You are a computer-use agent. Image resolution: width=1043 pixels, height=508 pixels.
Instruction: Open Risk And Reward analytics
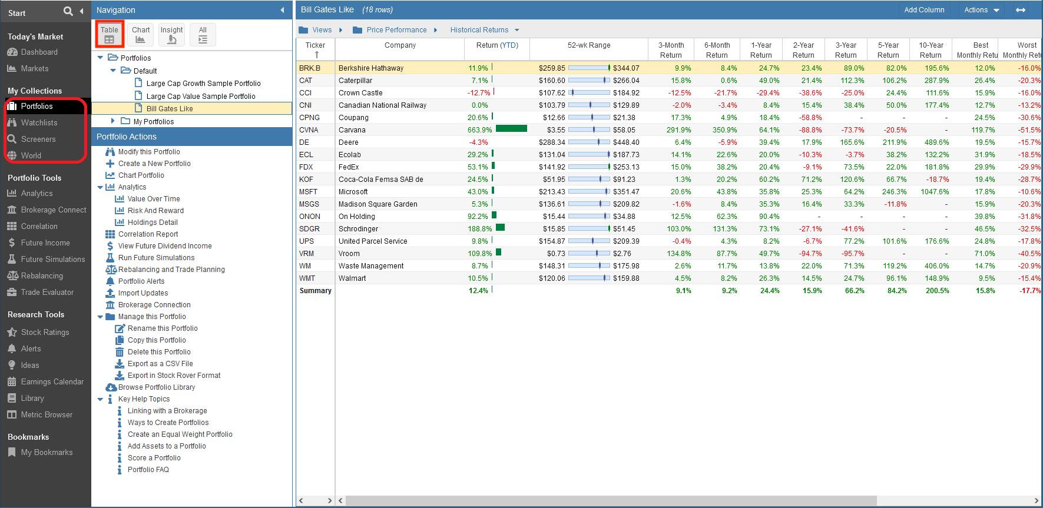pyautogui.click(x=155, y=211)
